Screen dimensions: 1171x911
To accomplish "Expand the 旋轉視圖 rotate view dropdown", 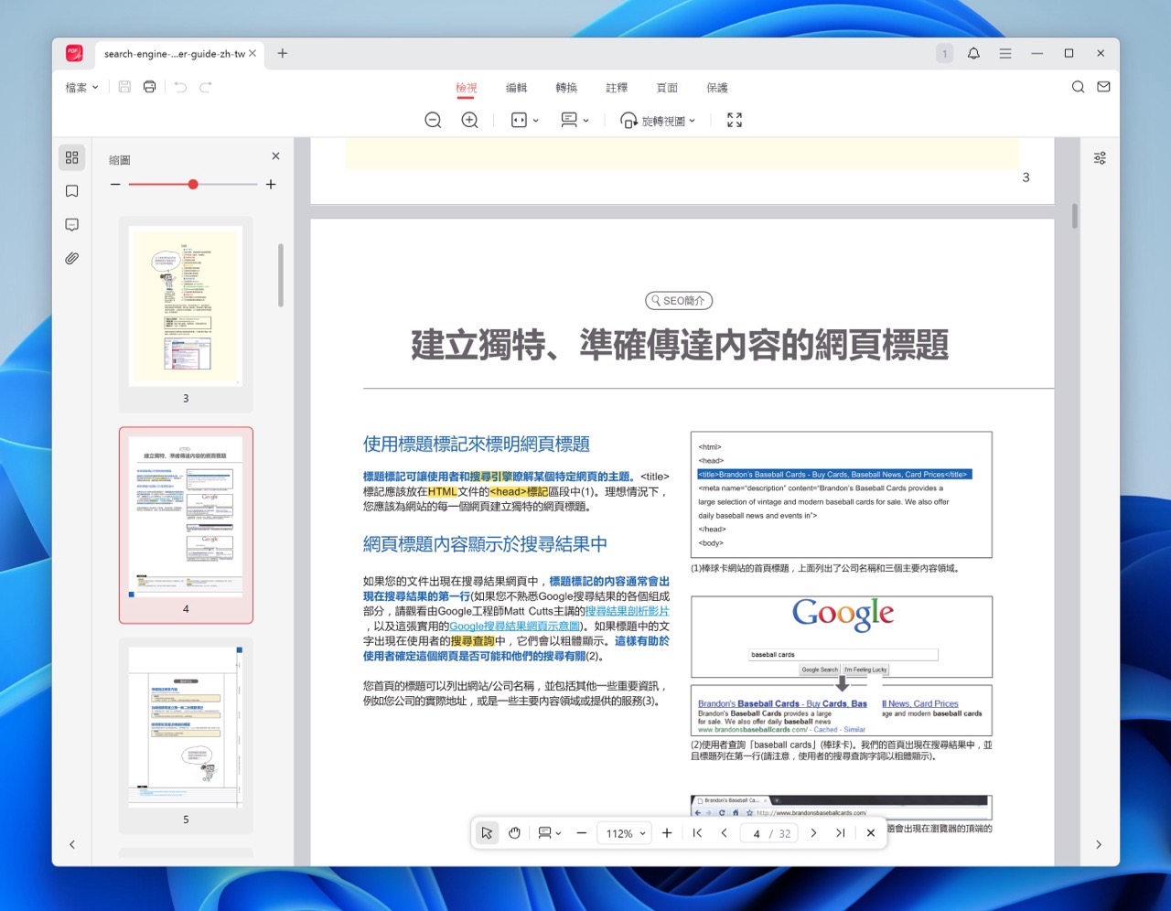I will [659, 121].
